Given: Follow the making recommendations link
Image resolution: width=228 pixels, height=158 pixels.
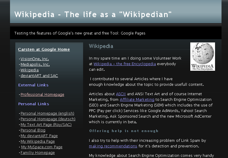Looking at the screenshot, I should pyautogui.click(x=113, y=146).
